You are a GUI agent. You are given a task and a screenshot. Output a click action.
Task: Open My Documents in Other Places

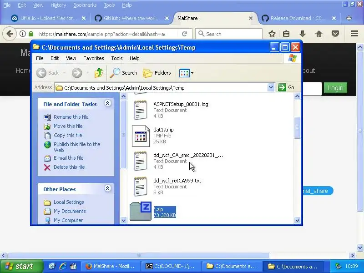click(x=70, y=211)
